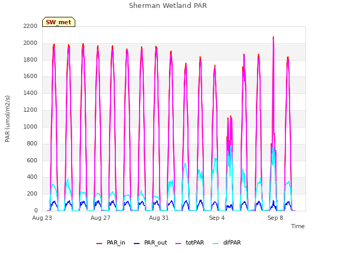Click the 1800 y-axis tick label
337x253 pixels.
(x=31, y=60)
